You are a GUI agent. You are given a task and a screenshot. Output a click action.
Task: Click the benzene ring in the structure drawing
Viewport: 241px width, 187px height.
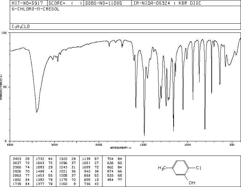pyautogui.click(x=181, y=168)
